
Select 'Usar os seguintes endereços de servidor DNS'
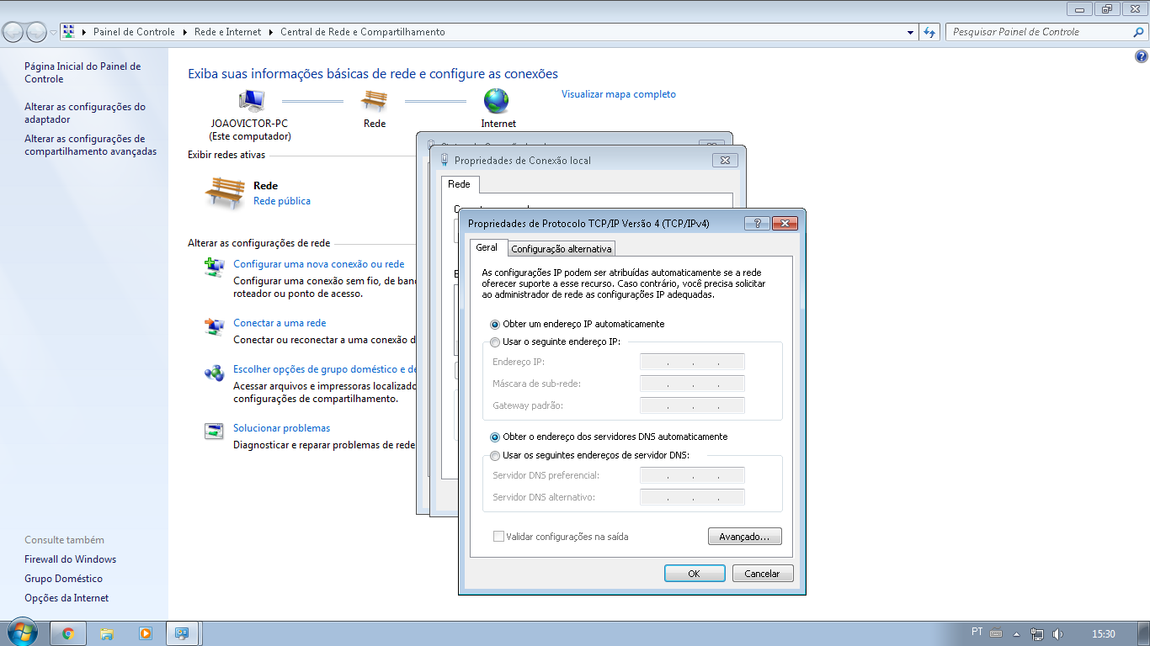[495, 455]
